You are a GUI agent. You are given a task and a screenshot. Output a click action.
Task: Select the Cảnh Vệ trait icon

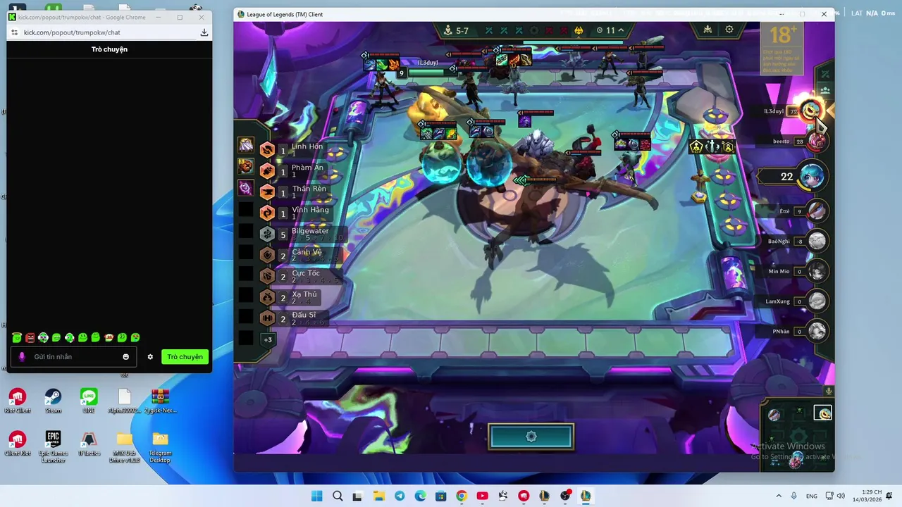(267, 256)
